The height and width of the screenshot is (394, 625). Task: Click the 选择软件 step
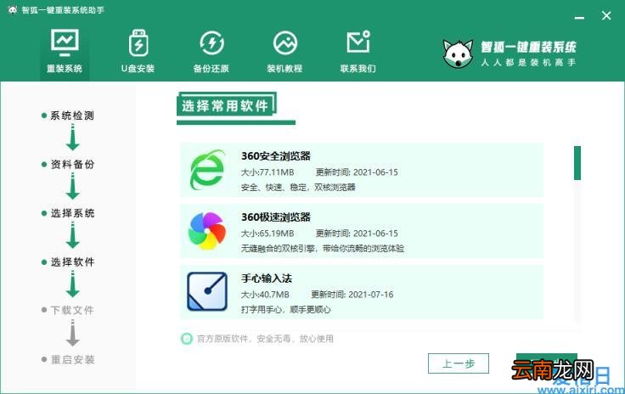(68, 262)
